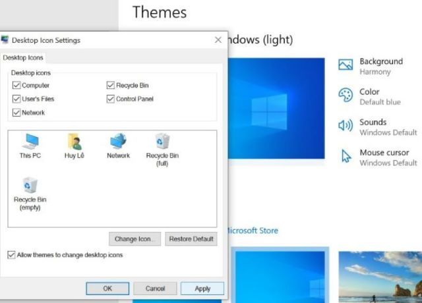The image size is (422, 303).
Task: Click the Change Icon button
Action: point(135,239)
